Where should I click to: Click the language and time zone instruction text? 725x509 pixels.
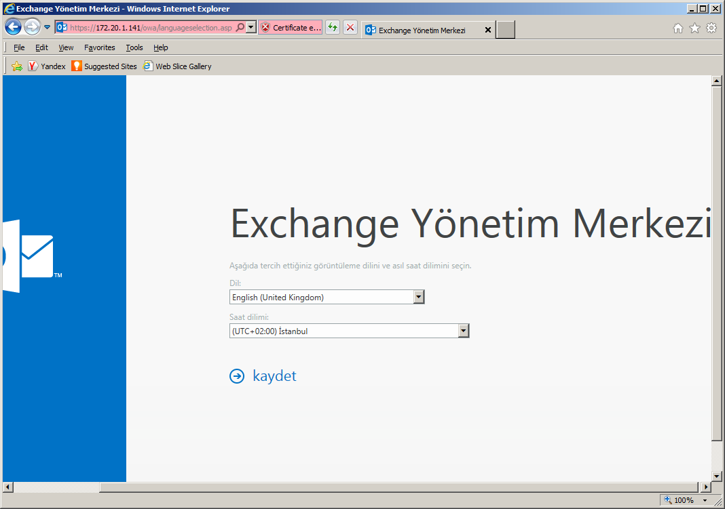point(350,266)
